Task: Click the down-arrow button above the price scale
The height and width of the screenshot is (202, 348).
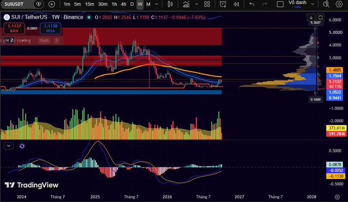Action: (x=311, y=17)
